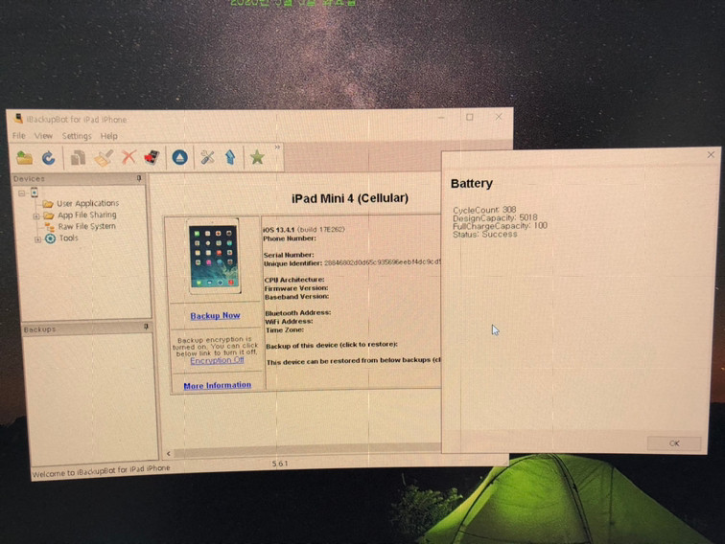This screenshot has width=725, height=544.
Task: Click the open backup folder toolbar icon
Action: point(25,157)
